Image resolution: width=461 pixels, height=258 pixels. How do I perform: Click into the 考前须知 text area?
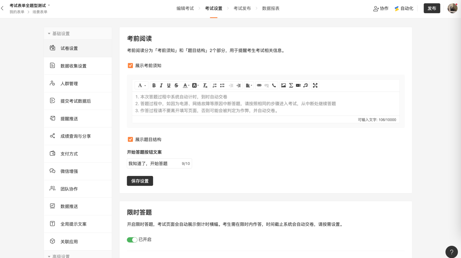point(266,104)
